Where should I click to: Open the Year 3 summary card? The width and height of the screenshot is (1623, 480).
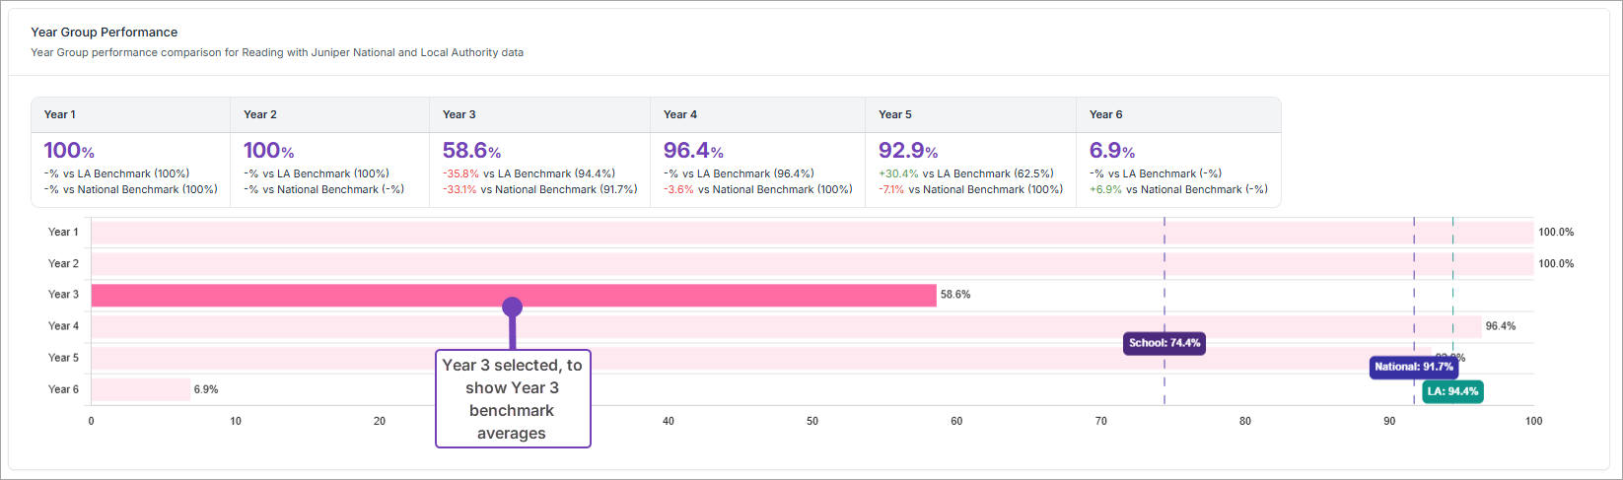539,153
